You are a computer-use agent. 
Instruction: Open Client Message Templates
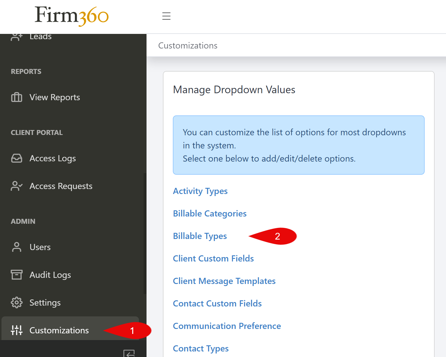(x=224, y=281)
